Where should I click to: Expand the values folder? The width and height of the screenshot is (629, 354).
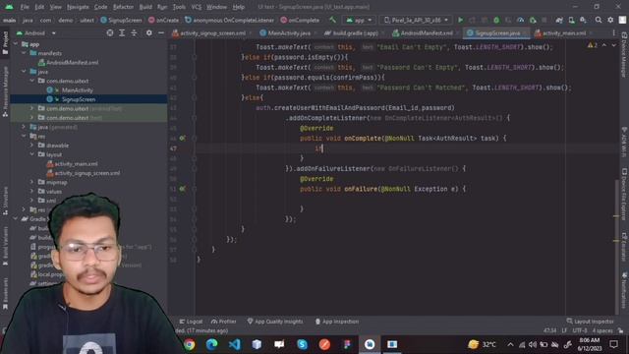click(x=31, y=192)
